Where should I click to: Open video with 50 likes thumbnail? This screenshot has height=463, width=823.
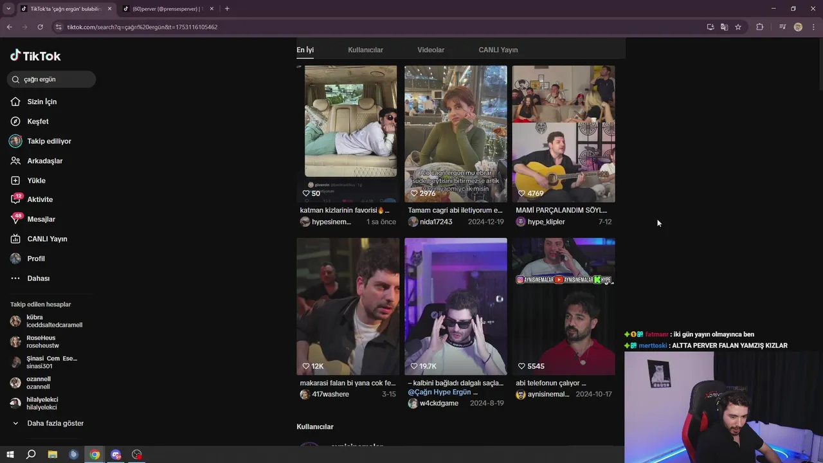(348, 134)
